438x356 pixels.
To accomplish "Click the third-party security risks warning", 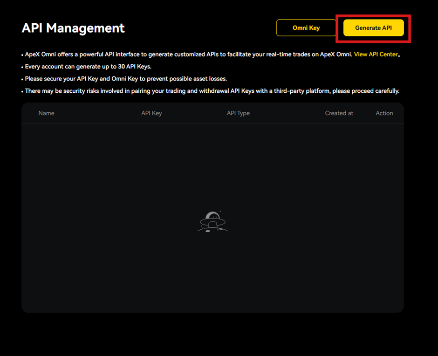I will pos(212,91).
